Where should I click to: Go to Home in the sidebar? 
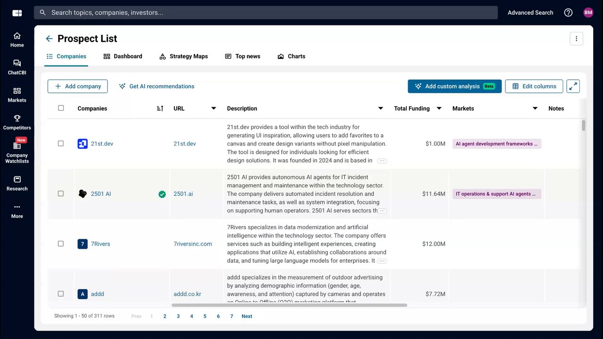tap(17, 40)
